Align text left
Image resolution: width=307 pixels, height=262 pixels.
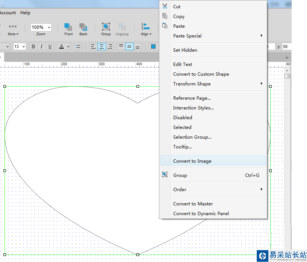93,46
